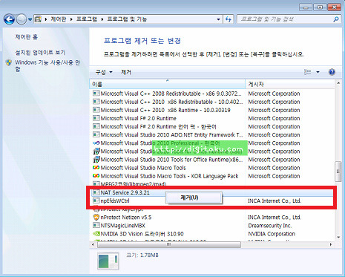Click the vertical scrollbar thumb
Viewport: 345px width, 277px height.
(338, 172)
